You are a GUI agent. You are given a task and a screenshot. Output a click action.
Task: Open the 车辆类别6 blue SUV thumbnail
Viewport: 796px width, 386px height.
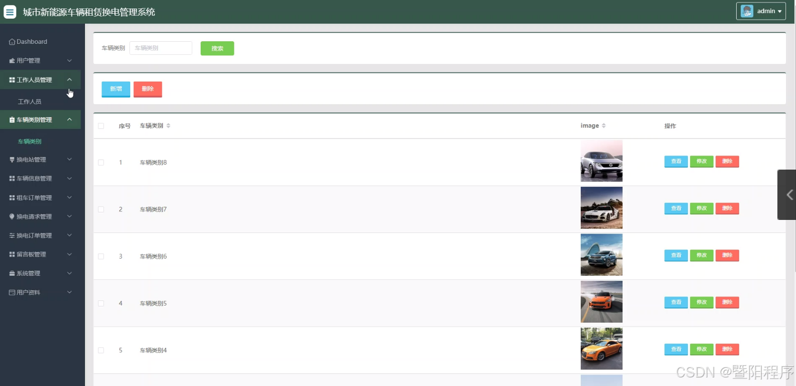tap(601, 255)
